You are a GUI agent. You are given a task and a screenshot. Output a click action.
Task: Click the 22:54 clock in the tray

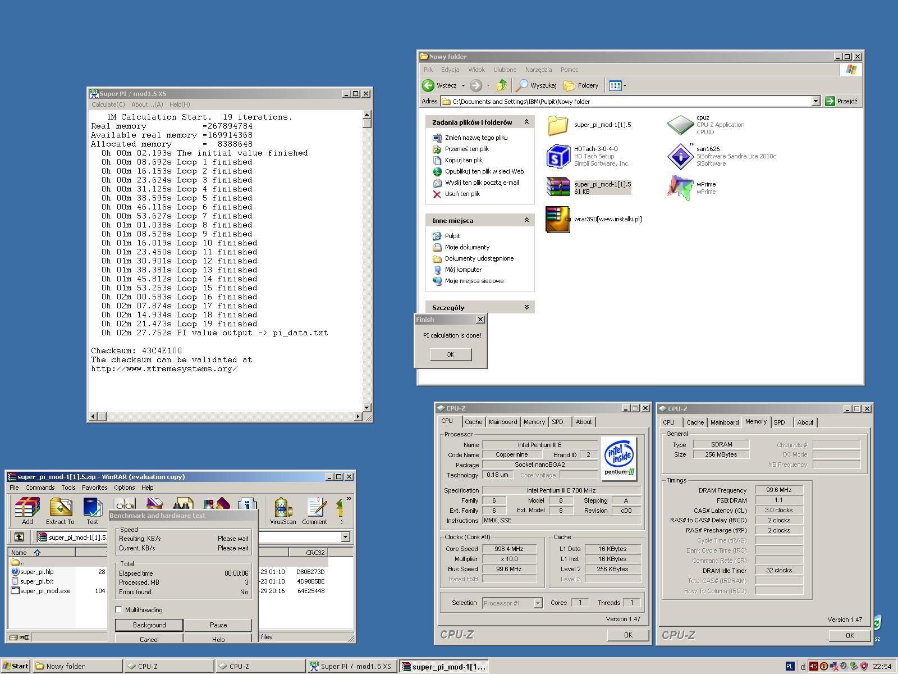click(x=882, y=666)
